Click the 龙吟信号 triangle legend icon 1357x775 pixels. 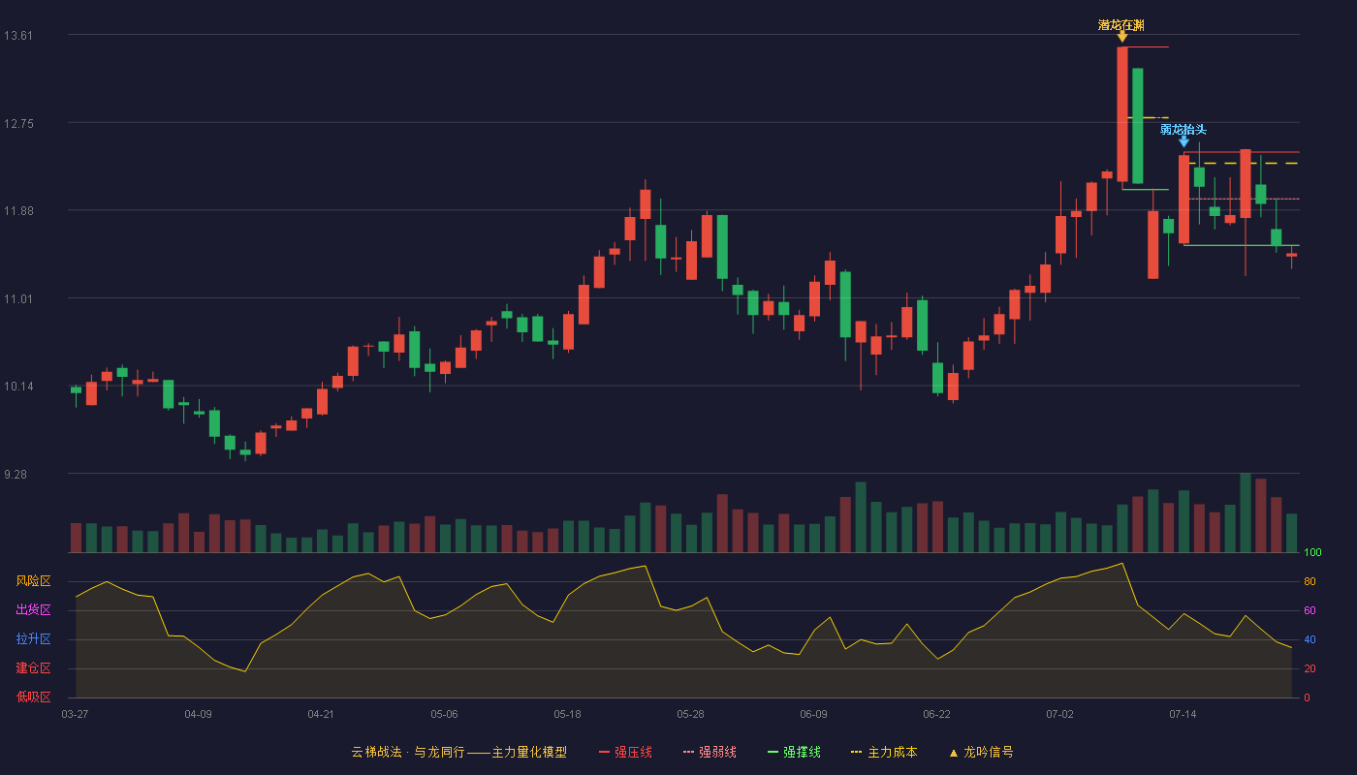coord(953,753)
